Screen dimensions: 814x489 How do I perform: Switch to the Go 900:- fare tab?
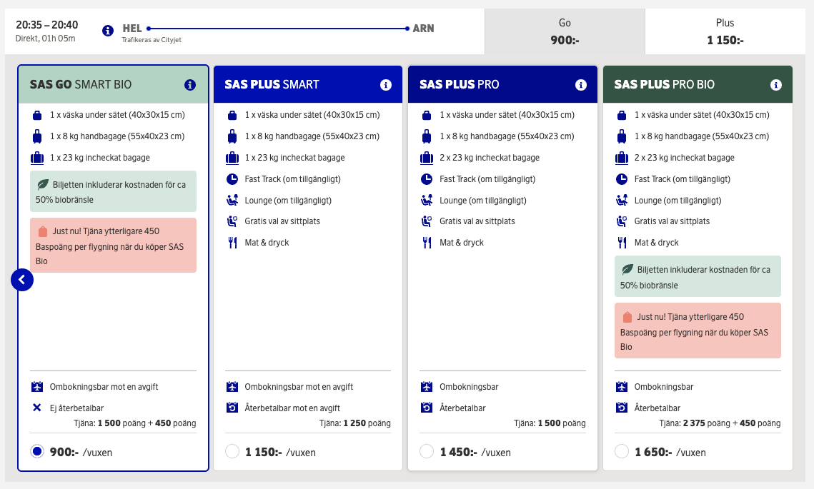[x=565, y=31]
